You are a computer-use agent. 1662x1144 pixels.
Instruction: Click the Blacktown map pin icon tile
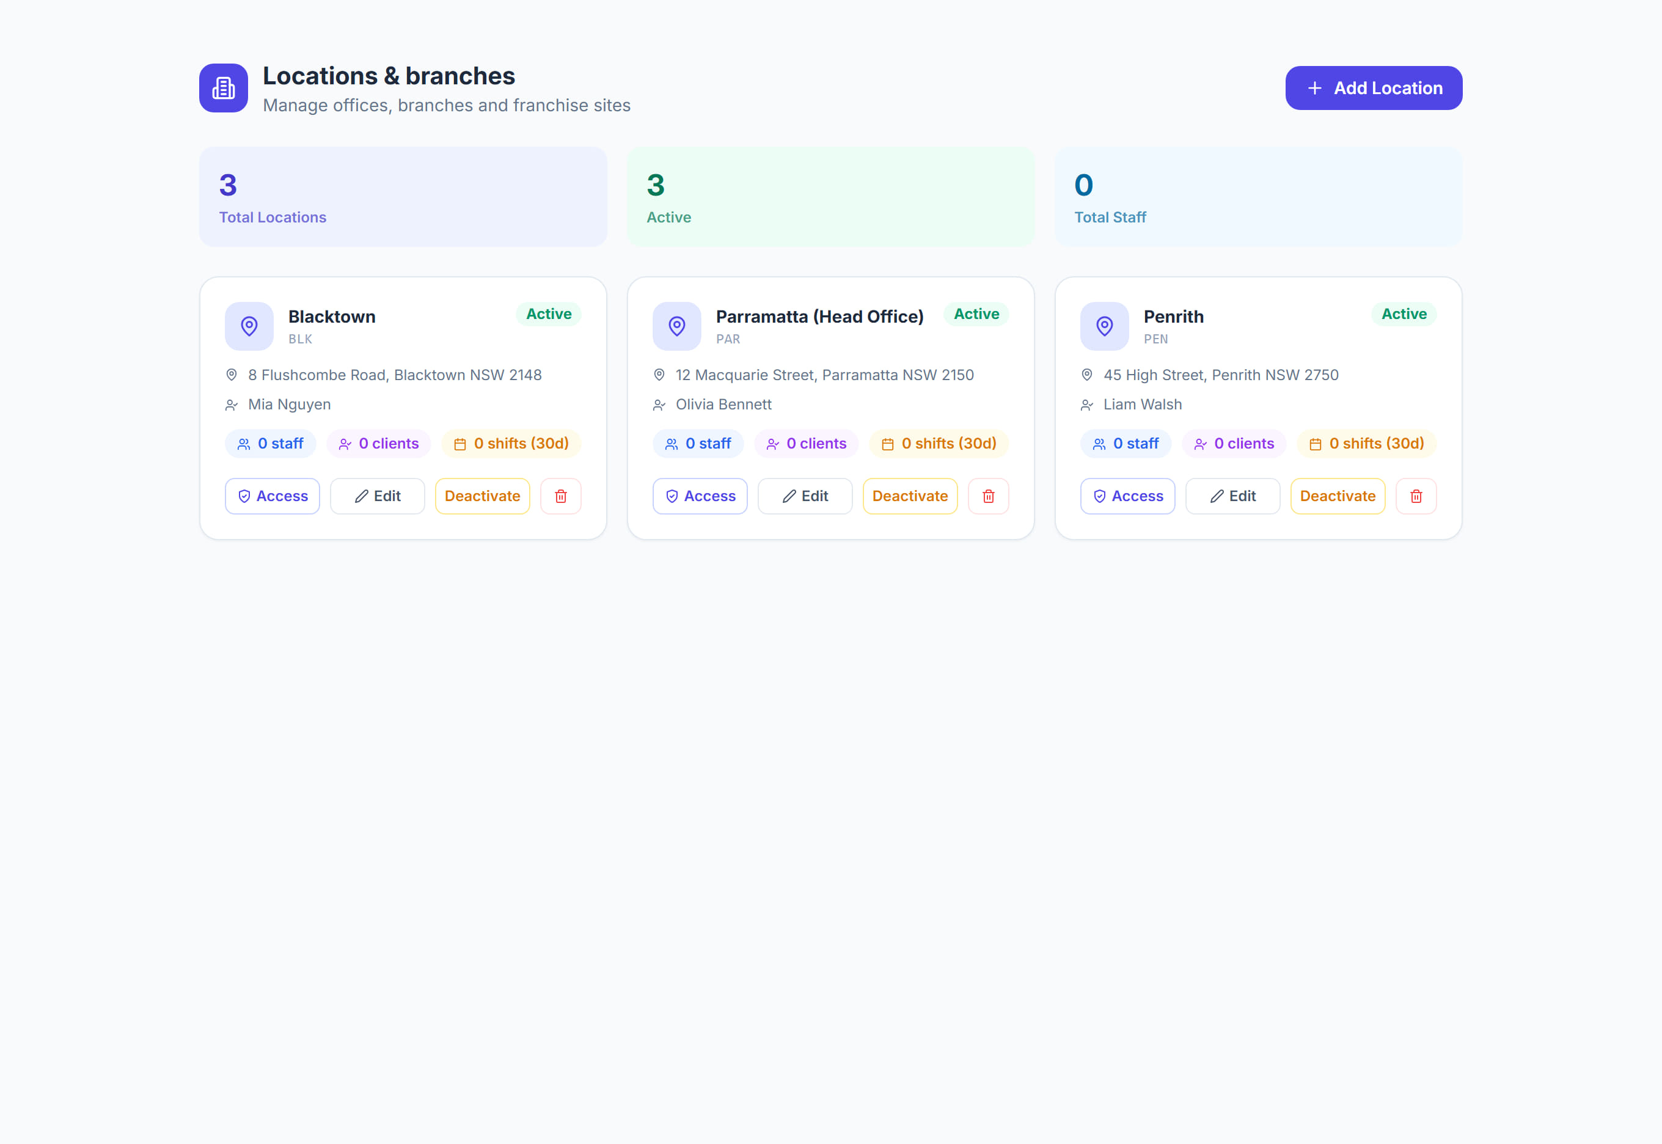point(249,326)
